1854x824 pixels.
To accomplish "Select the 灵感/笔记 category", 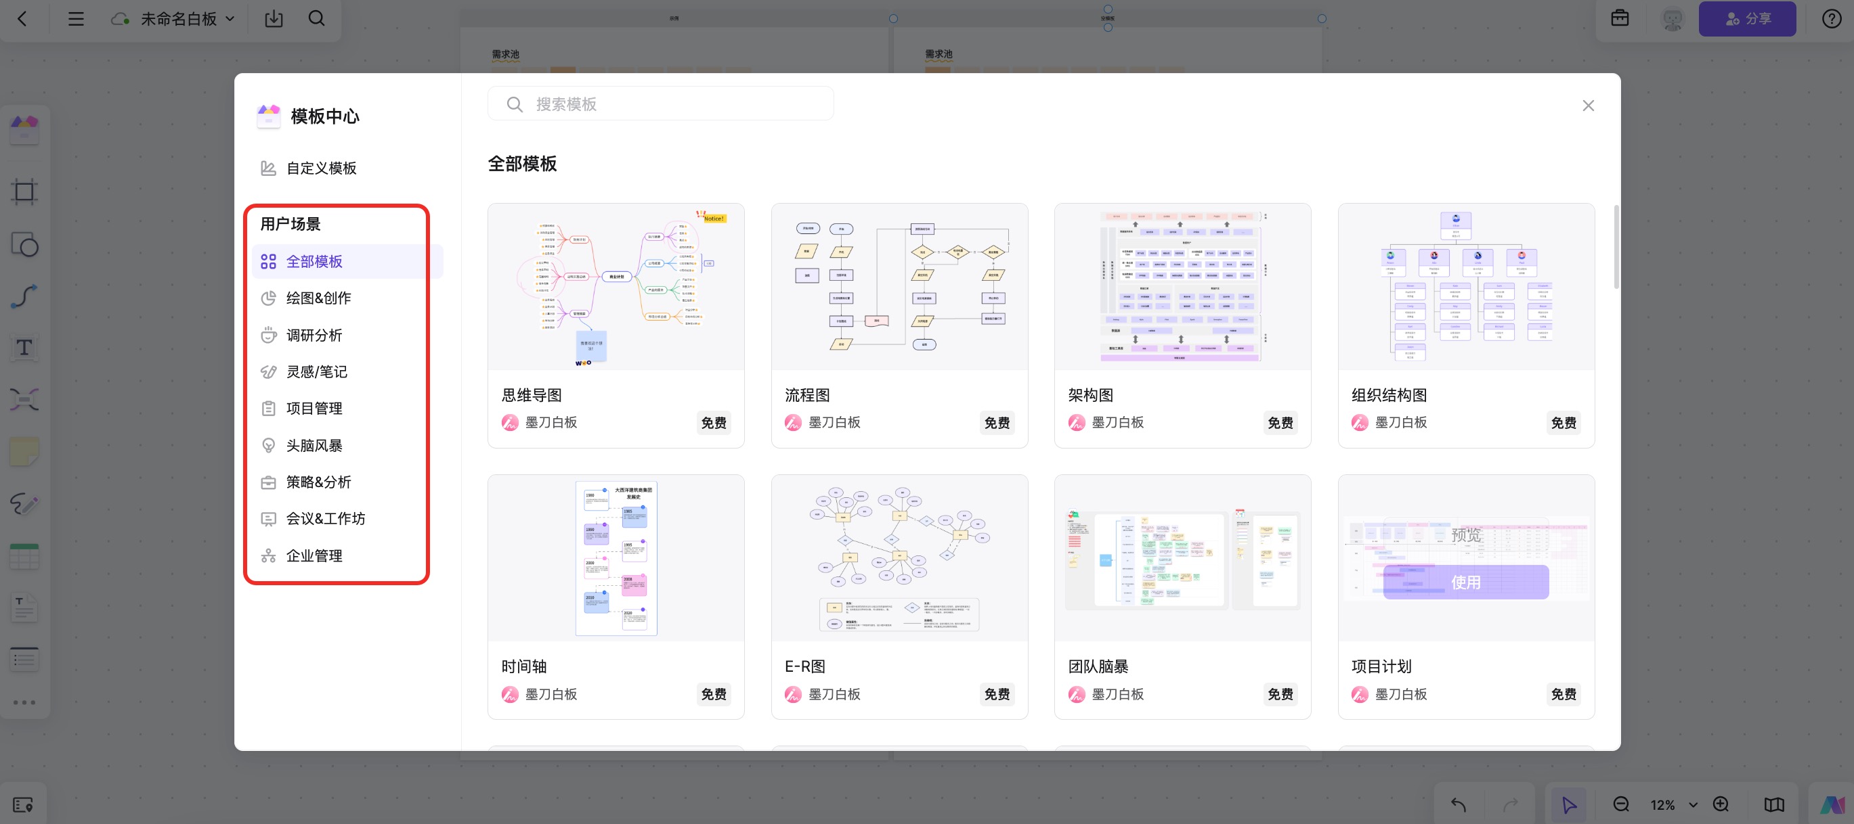I will [347, 371].
